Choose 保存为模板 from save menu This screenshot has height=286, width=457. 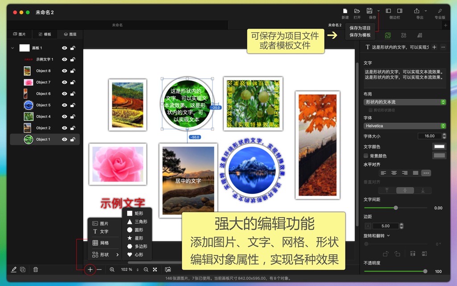point(360,35)
